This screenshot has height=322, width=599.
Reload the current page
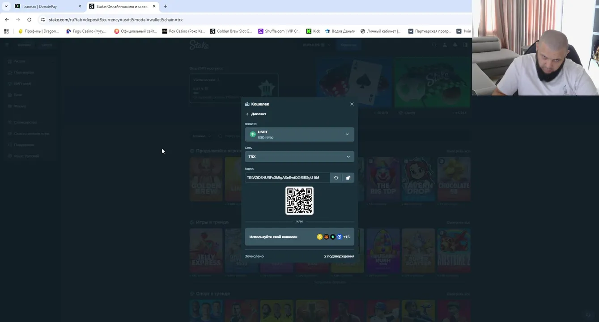point(29,20)
